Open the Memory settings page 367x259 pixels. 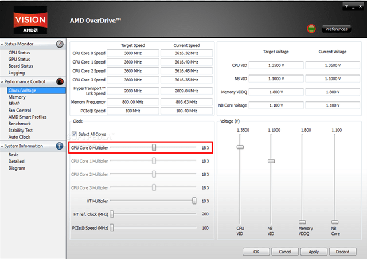[17, 97]
